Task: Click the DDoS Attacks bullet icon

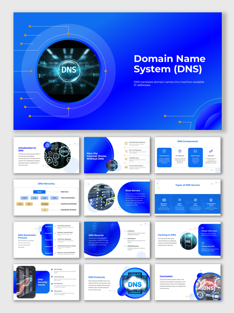Action: click(52, 291)
